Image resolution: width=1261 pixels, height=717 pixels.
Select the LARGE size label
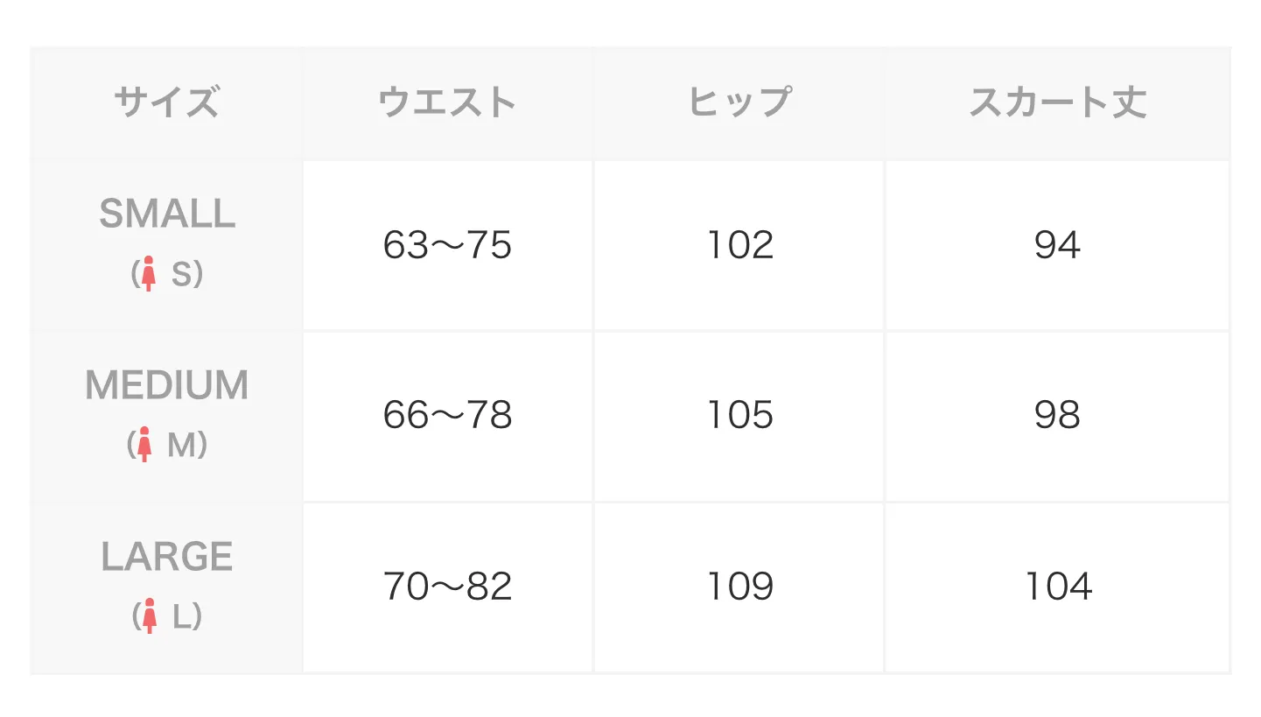click(x=167, y=557)
